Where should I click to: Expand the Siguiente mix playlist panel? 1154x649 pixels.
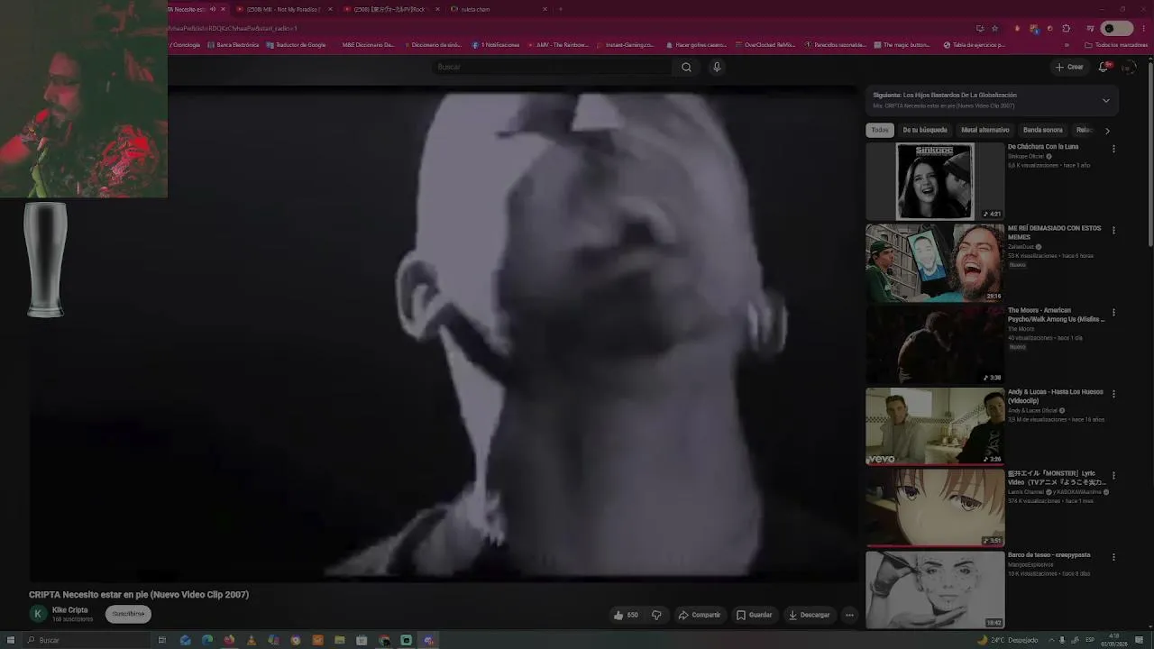[1106, 100]
